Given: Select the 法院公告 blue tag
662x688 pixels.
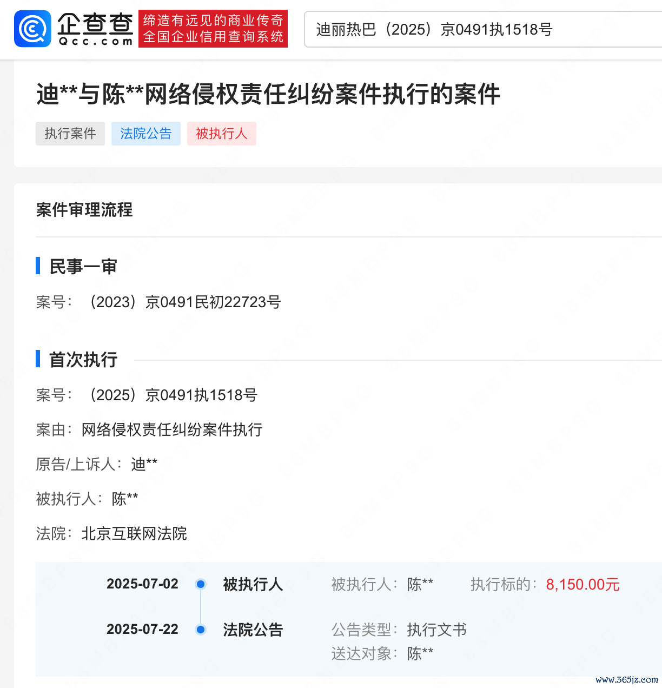Looking at the screenshot, I should tap(146, 134).
